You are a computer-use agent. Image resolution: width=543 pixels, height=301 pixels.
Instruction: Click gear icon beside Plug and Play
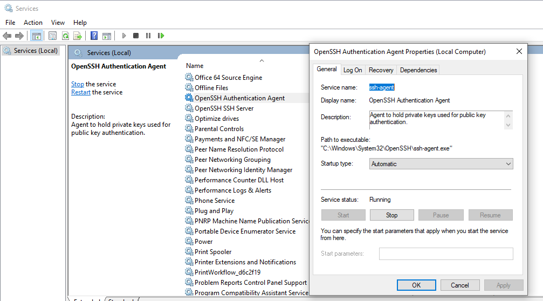point(189,210)
